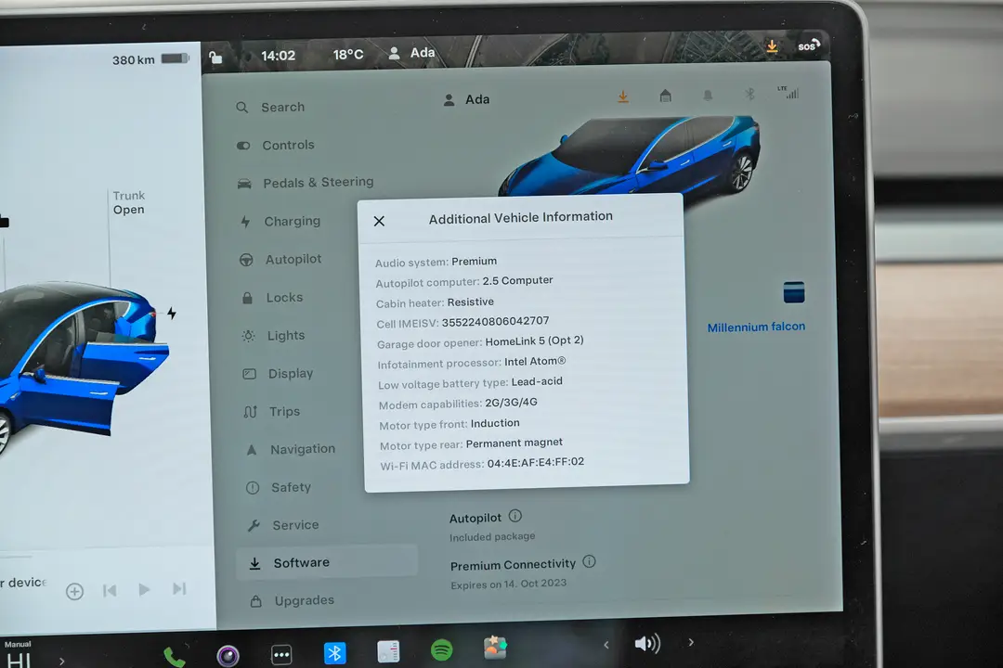Open the Navigation settings
The width and height of the screenshot is (1003, 668).
290,449
